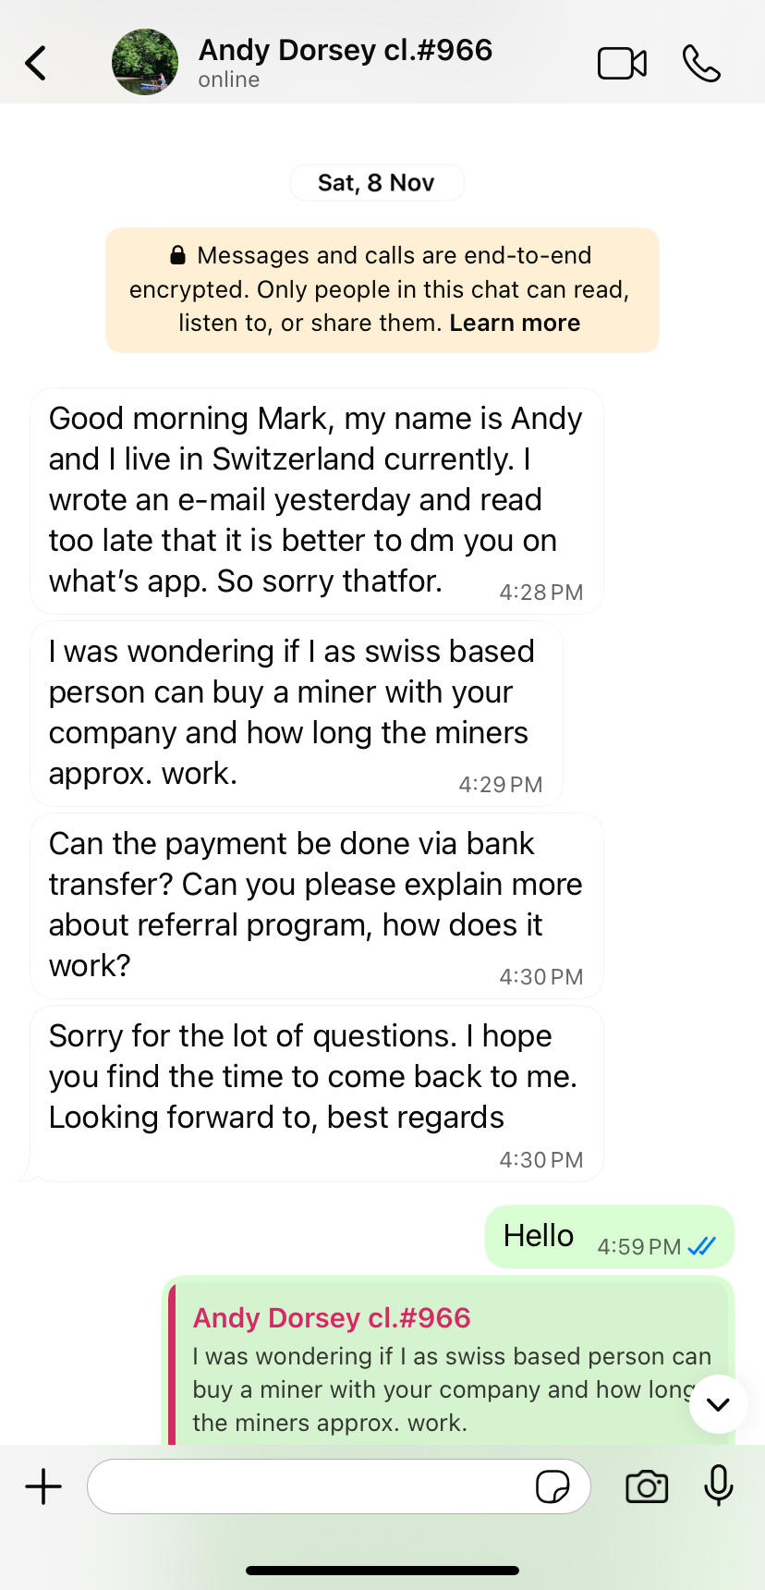
Task: Select the Sorry for the lot of questions message
Action: (316, 1092)
